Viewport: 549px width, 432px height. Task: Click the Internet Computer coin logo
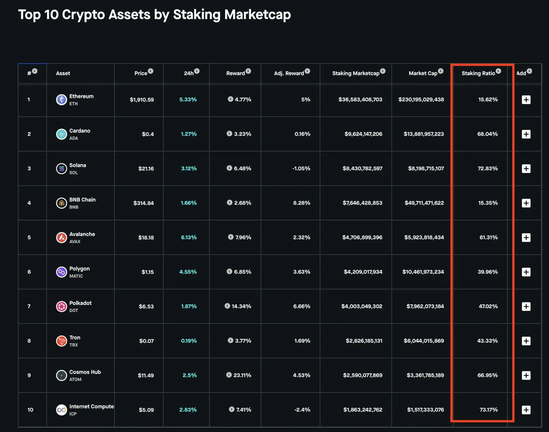(x=61, y=410)
